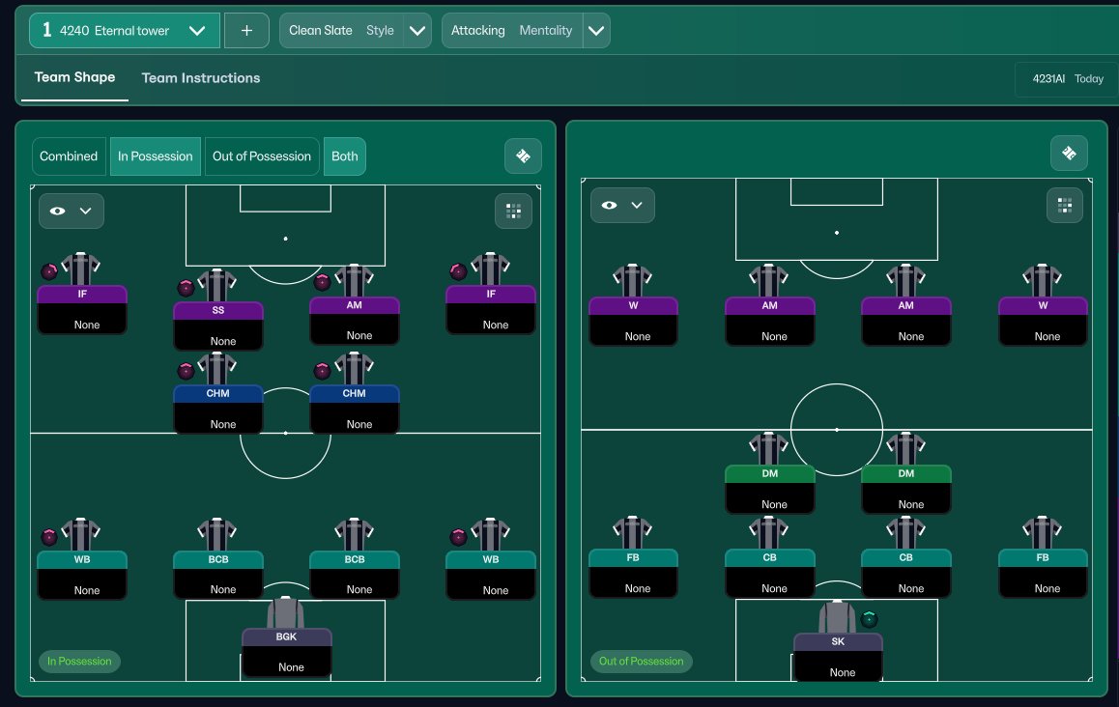Toggle the Both view button
Screen dimensions: 1119x707
[x=345, y=156]
